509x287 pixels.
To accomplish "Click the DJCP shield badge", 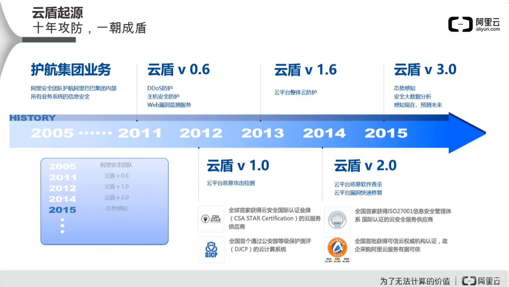I will (211, 250).
